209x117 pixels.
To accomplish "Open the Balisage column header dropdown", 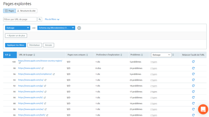I will coord(161,55).
